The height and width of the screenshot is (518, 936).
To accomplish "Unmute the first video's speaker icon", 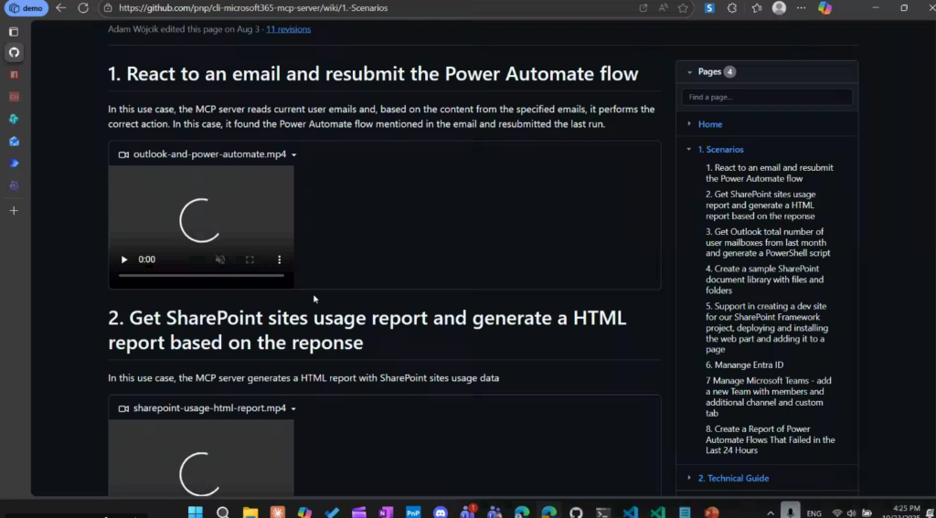I will [220, 259].
